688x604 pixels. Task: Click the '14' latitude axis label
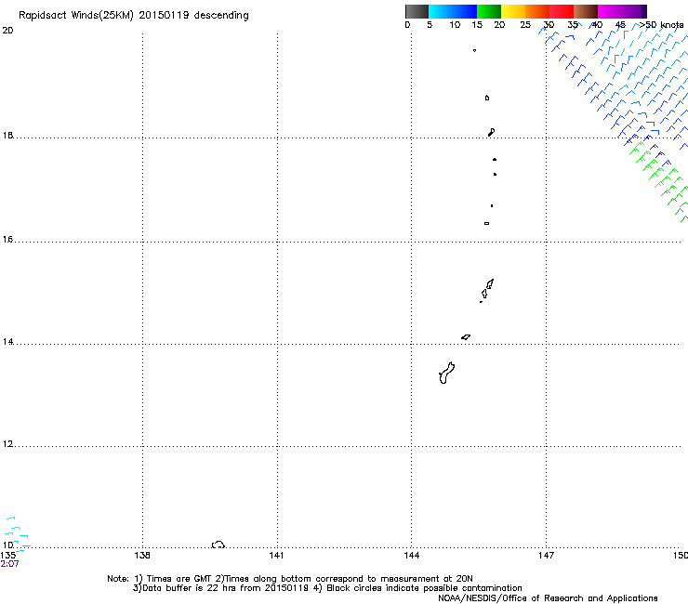coord(7,342)
